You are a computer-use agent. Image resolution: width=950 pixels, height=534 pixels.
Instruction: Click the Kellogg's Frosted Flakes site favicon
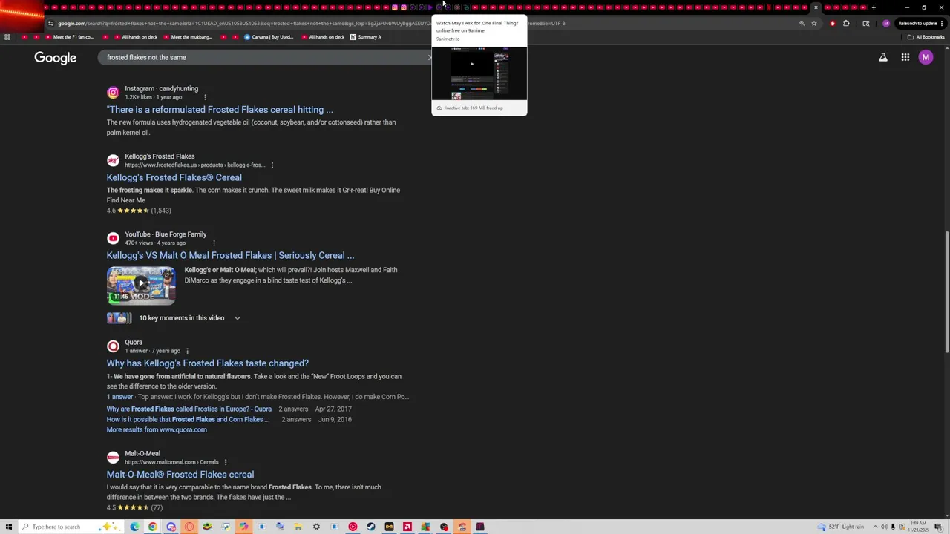coord(113,160)
